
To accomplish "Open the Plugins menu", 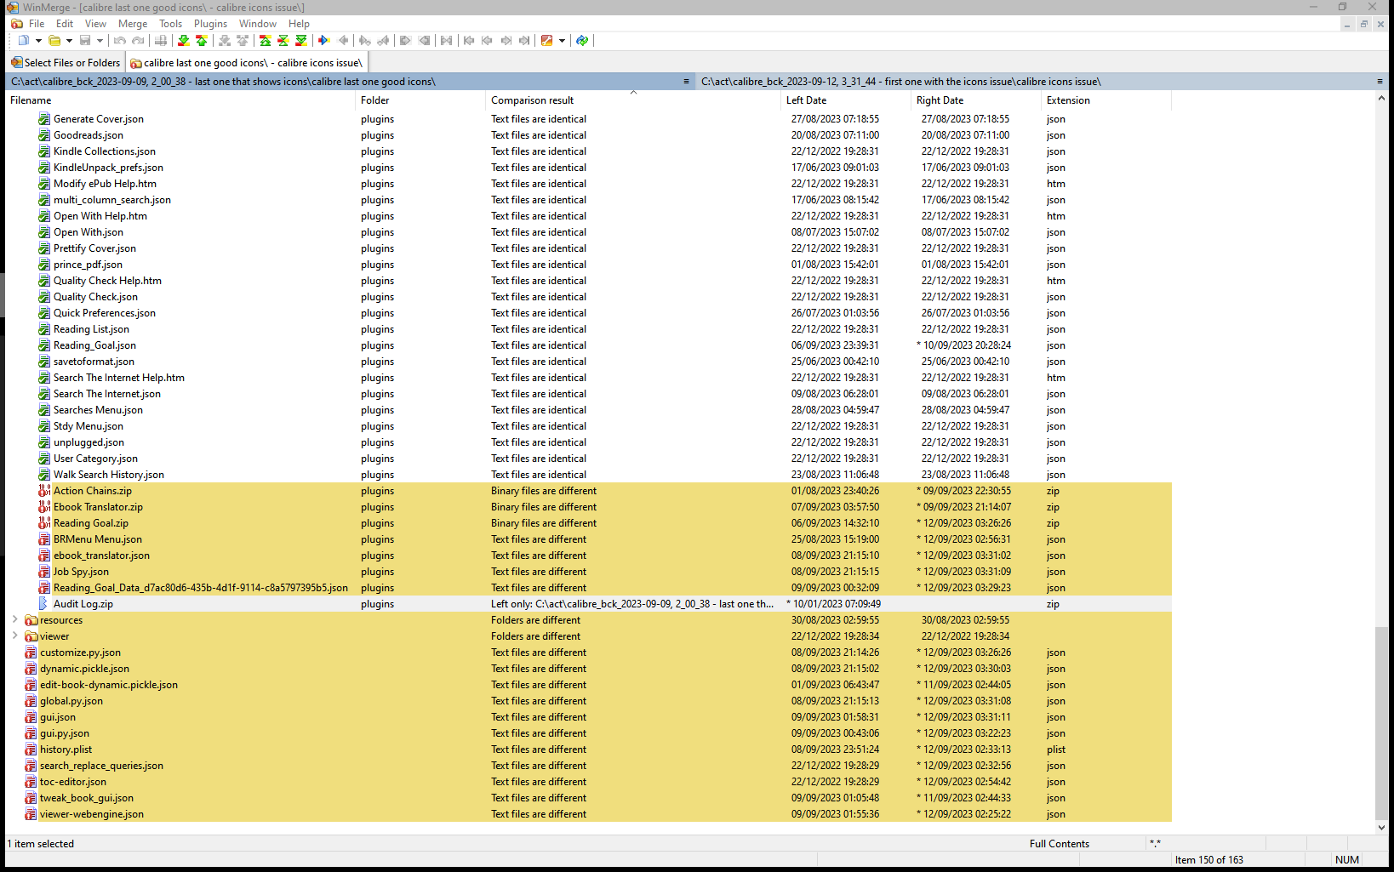I will (210, 24).
